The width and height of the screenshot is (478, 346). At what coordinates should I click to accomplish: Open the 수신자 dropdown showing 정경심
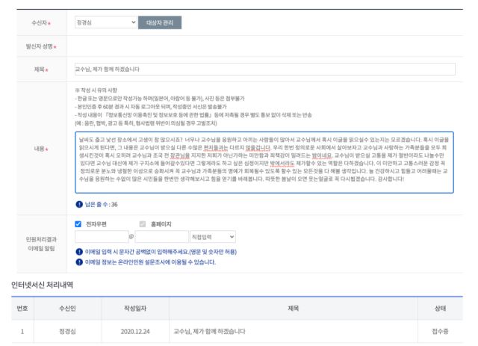(x=105, y=22)
